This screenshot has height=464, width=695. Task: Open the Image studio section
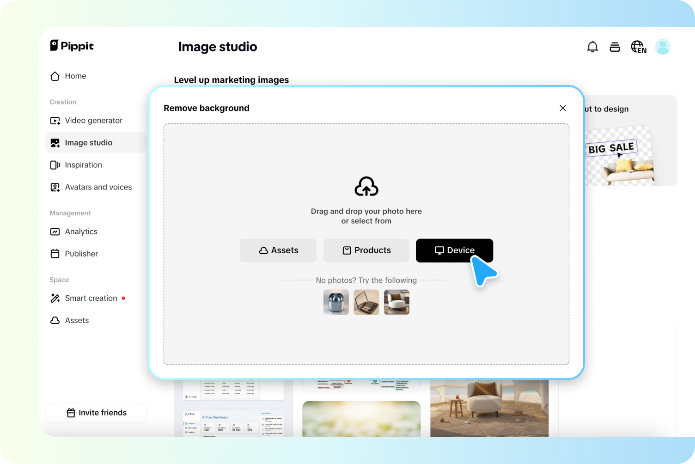click(89, 142)
